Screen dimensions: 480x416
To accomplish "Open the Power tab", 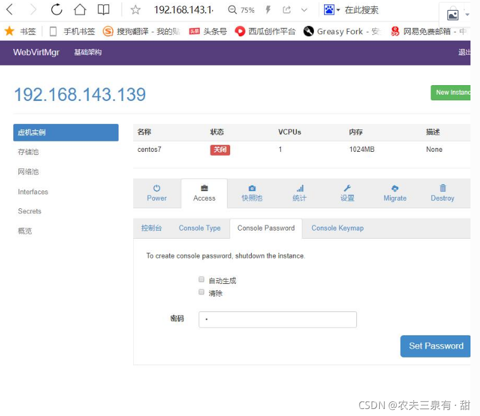I will click(x=157, y=194).
